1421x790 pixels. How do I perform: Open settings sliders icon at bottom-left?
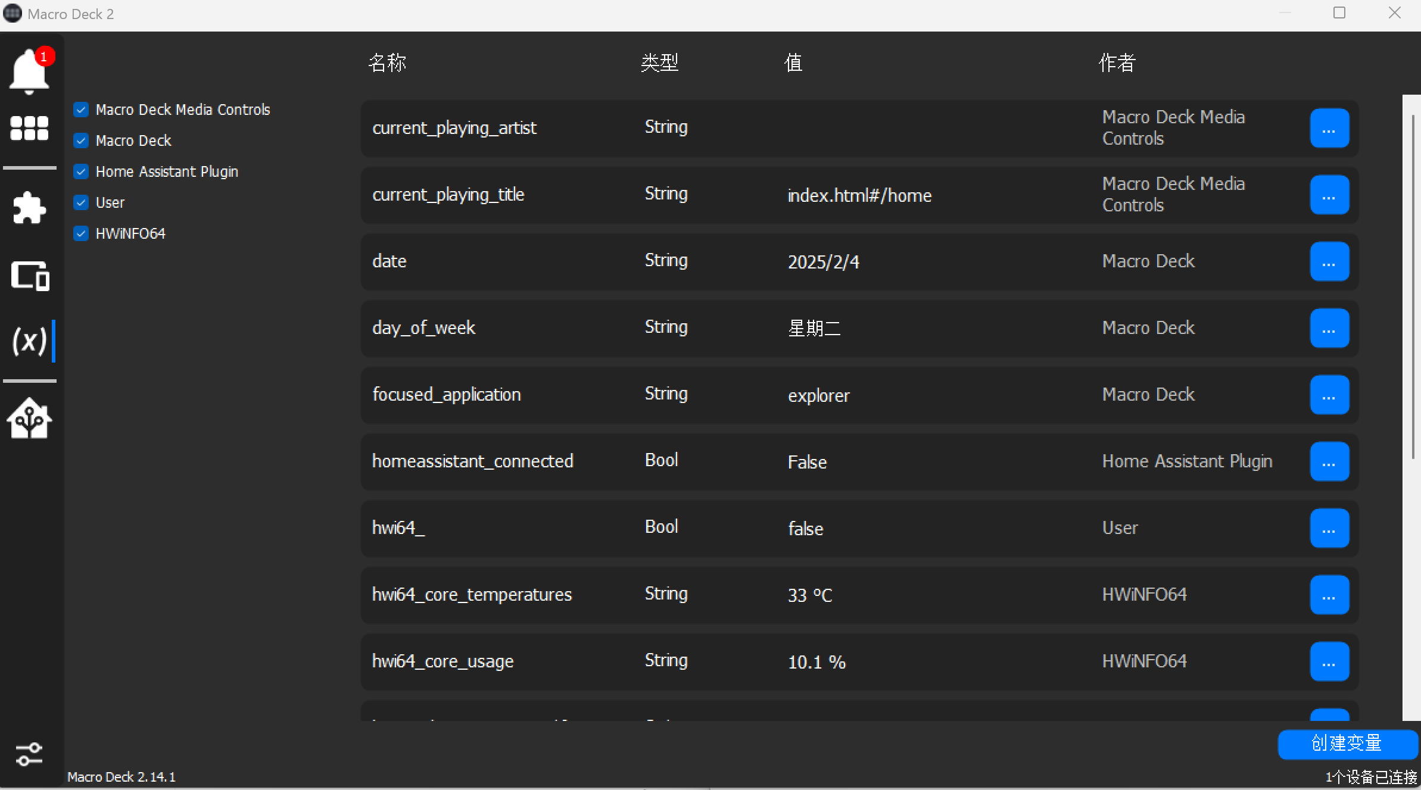tap(29, 754)
